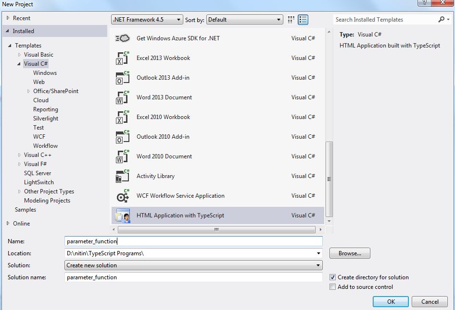Collapse the Installed section
Viewport: 455px width, 310px height.
[x=7, y=31]
